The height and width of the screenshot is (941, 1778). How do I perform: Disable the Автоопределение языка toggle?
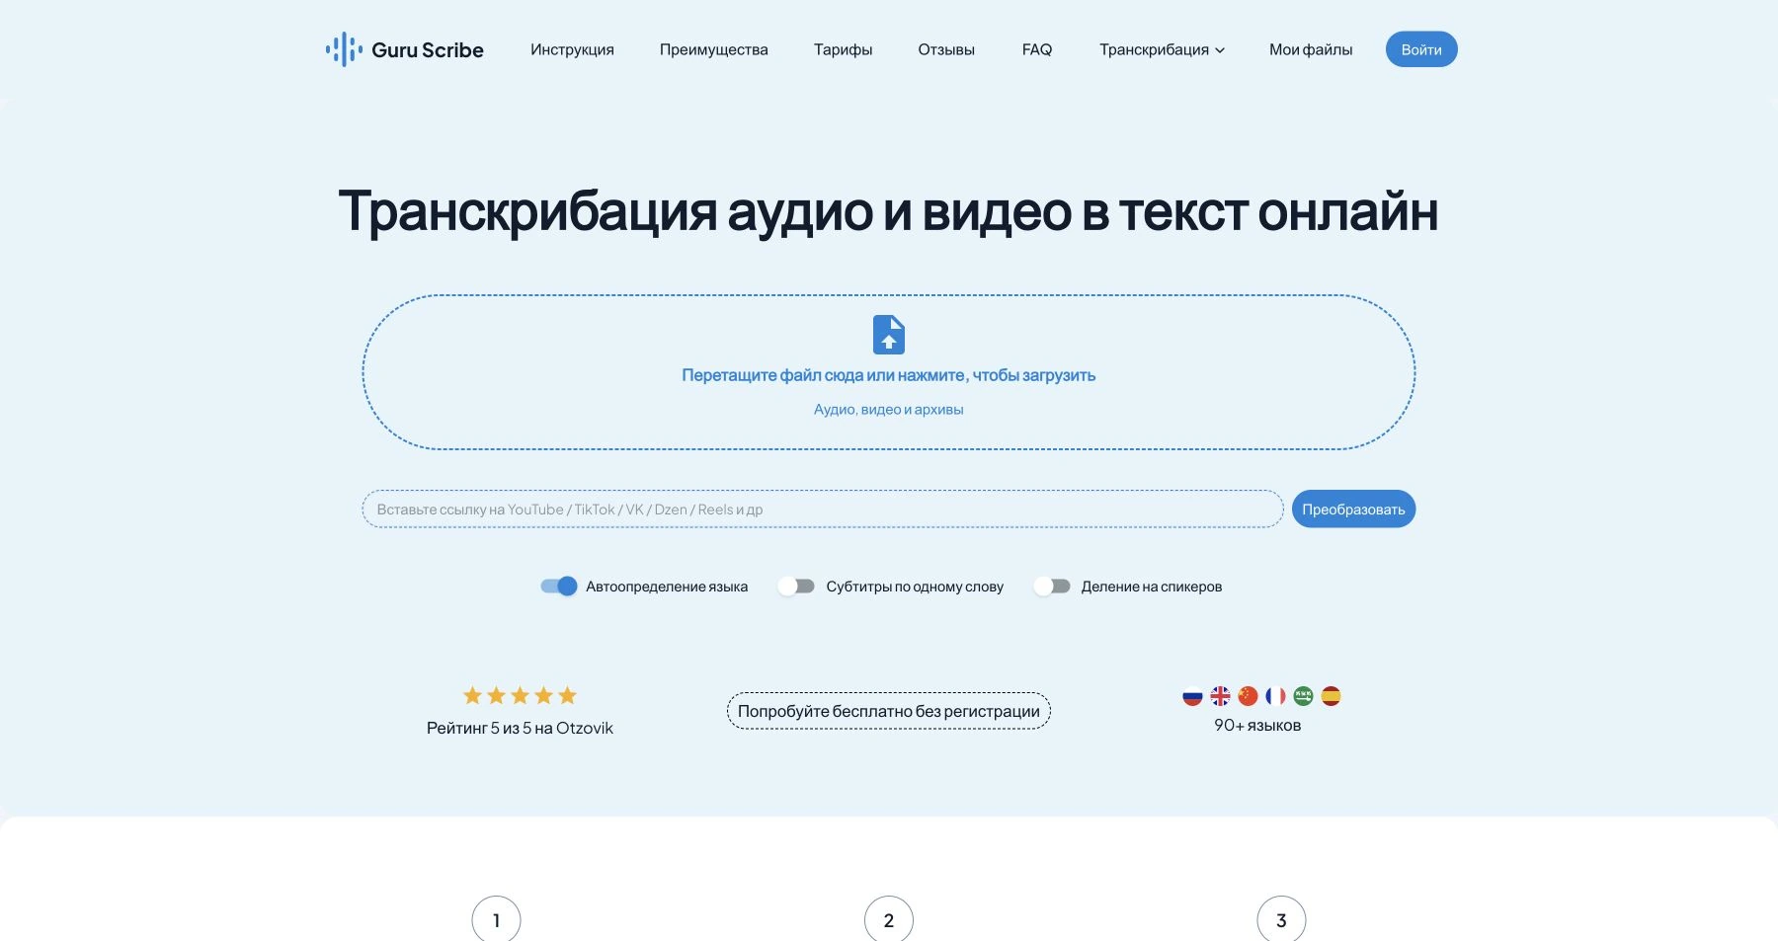point(558,587)
